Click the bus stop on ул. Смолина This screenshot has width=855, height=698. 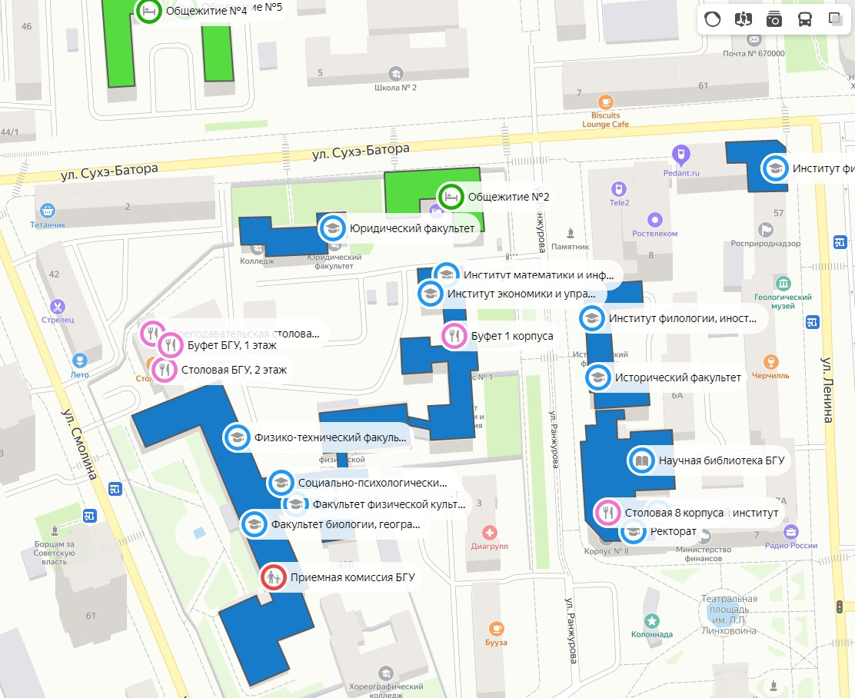(115, 488)
